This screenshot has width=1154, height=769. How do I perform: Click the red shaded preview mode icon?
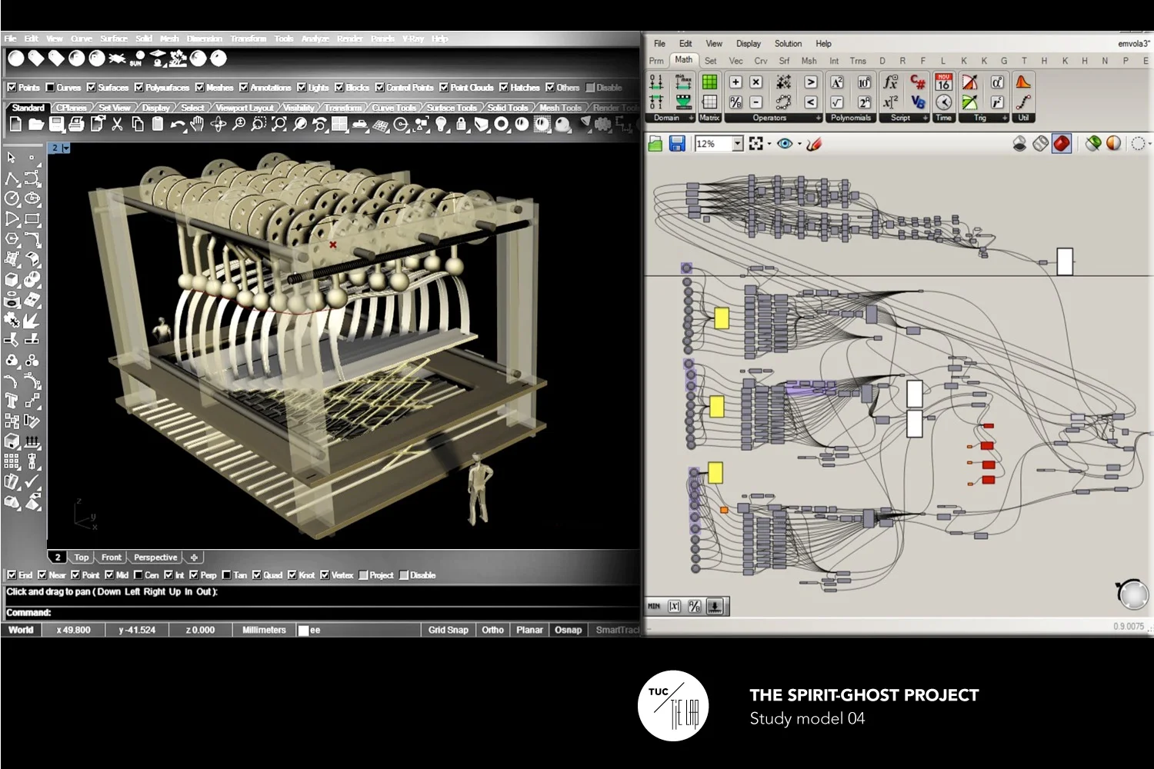coord(1062,144)
